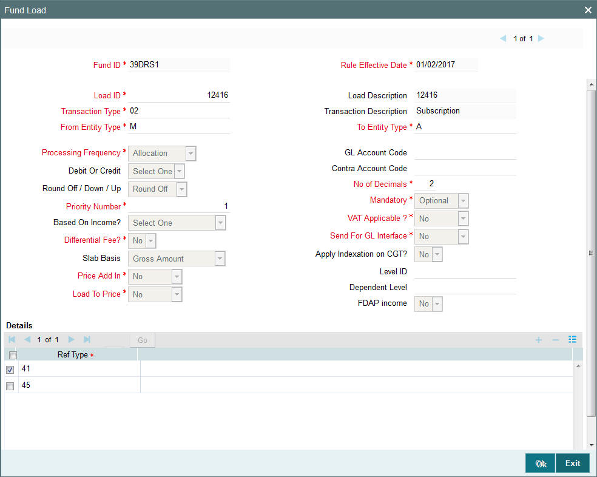The image size is (597, 477).
Task: Jump to first page in Details grid
Action: (x=12, y=339)
